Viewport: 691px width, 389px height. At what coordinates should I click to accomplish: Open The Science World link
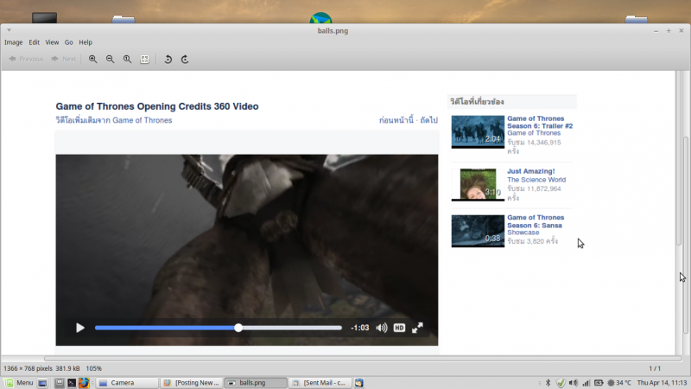click(x=536, y=180)
